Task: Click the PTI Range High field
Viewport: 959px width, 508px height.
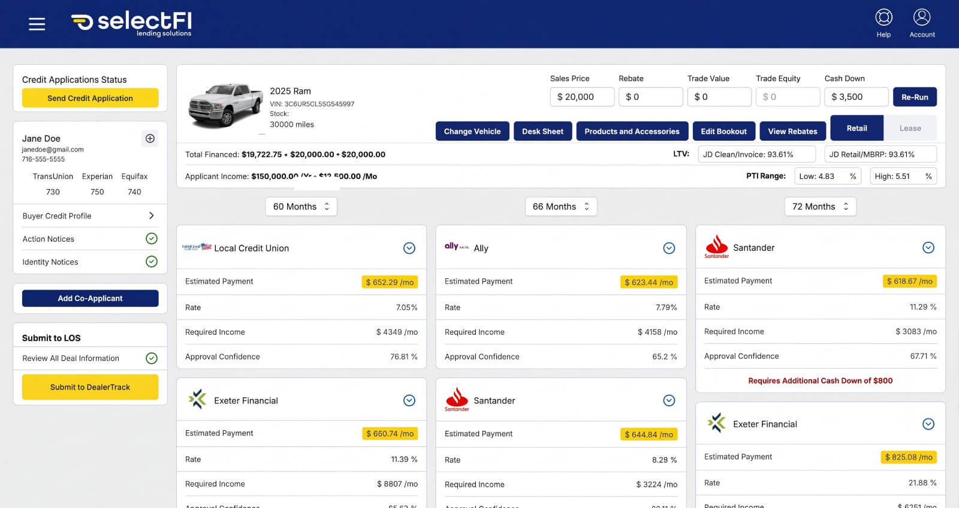Action: point(903,176)
